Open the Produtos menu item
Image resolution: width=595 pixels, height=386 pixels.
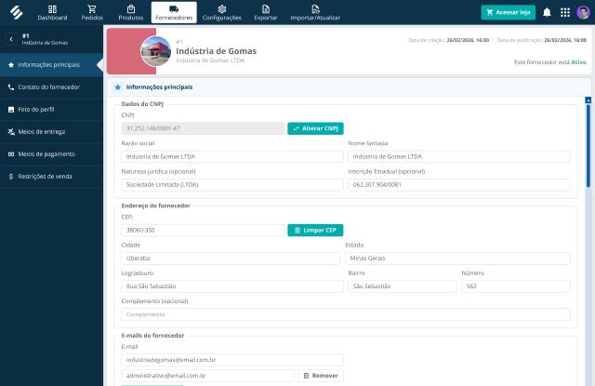point(131,12)
